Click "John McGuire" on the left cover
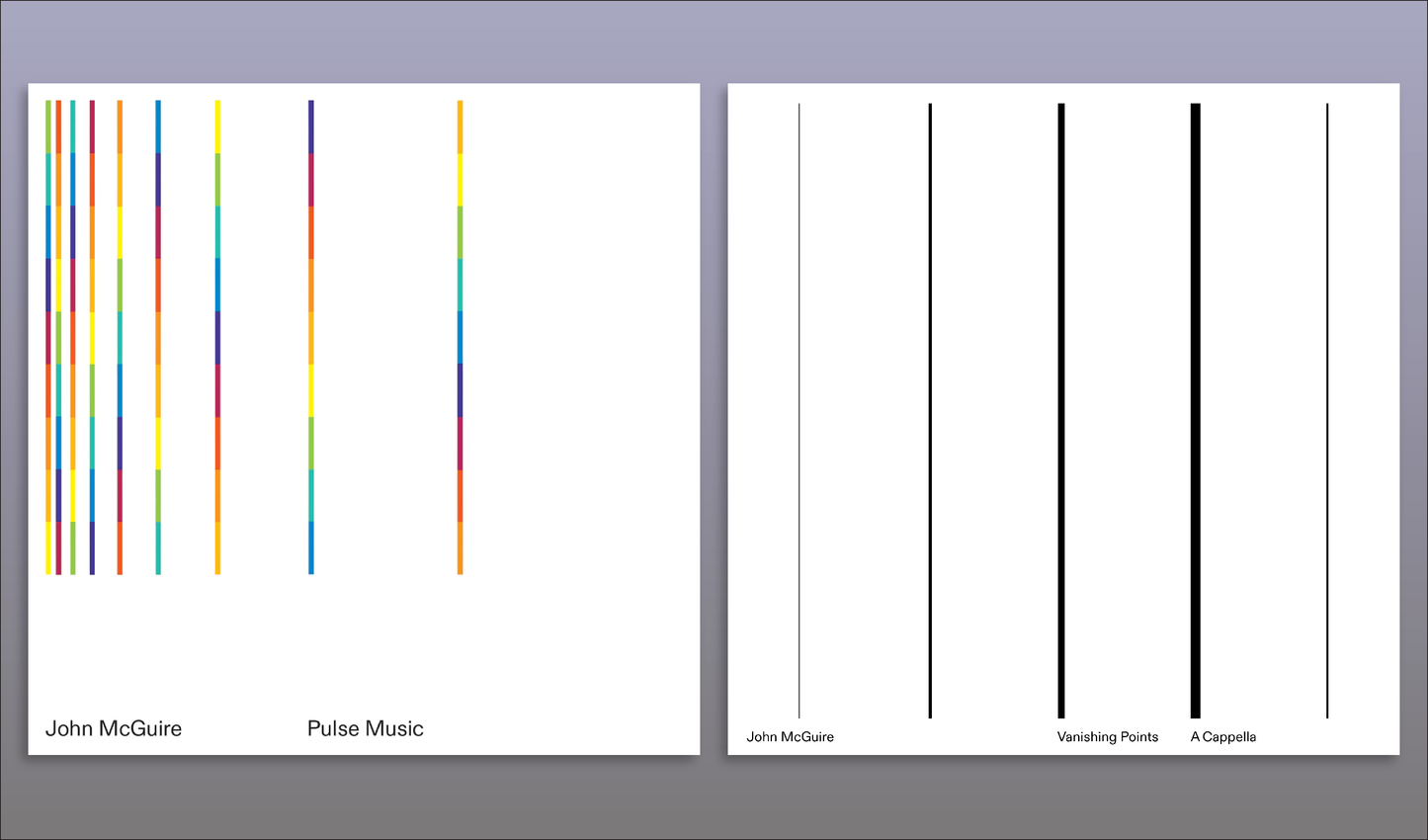1428x840 pixels. [x=114, y=728]
